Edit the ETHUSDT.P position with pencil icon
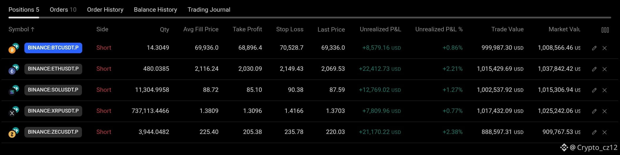Image resolution: width=620 pixels, height=155 pixels. 594,69
